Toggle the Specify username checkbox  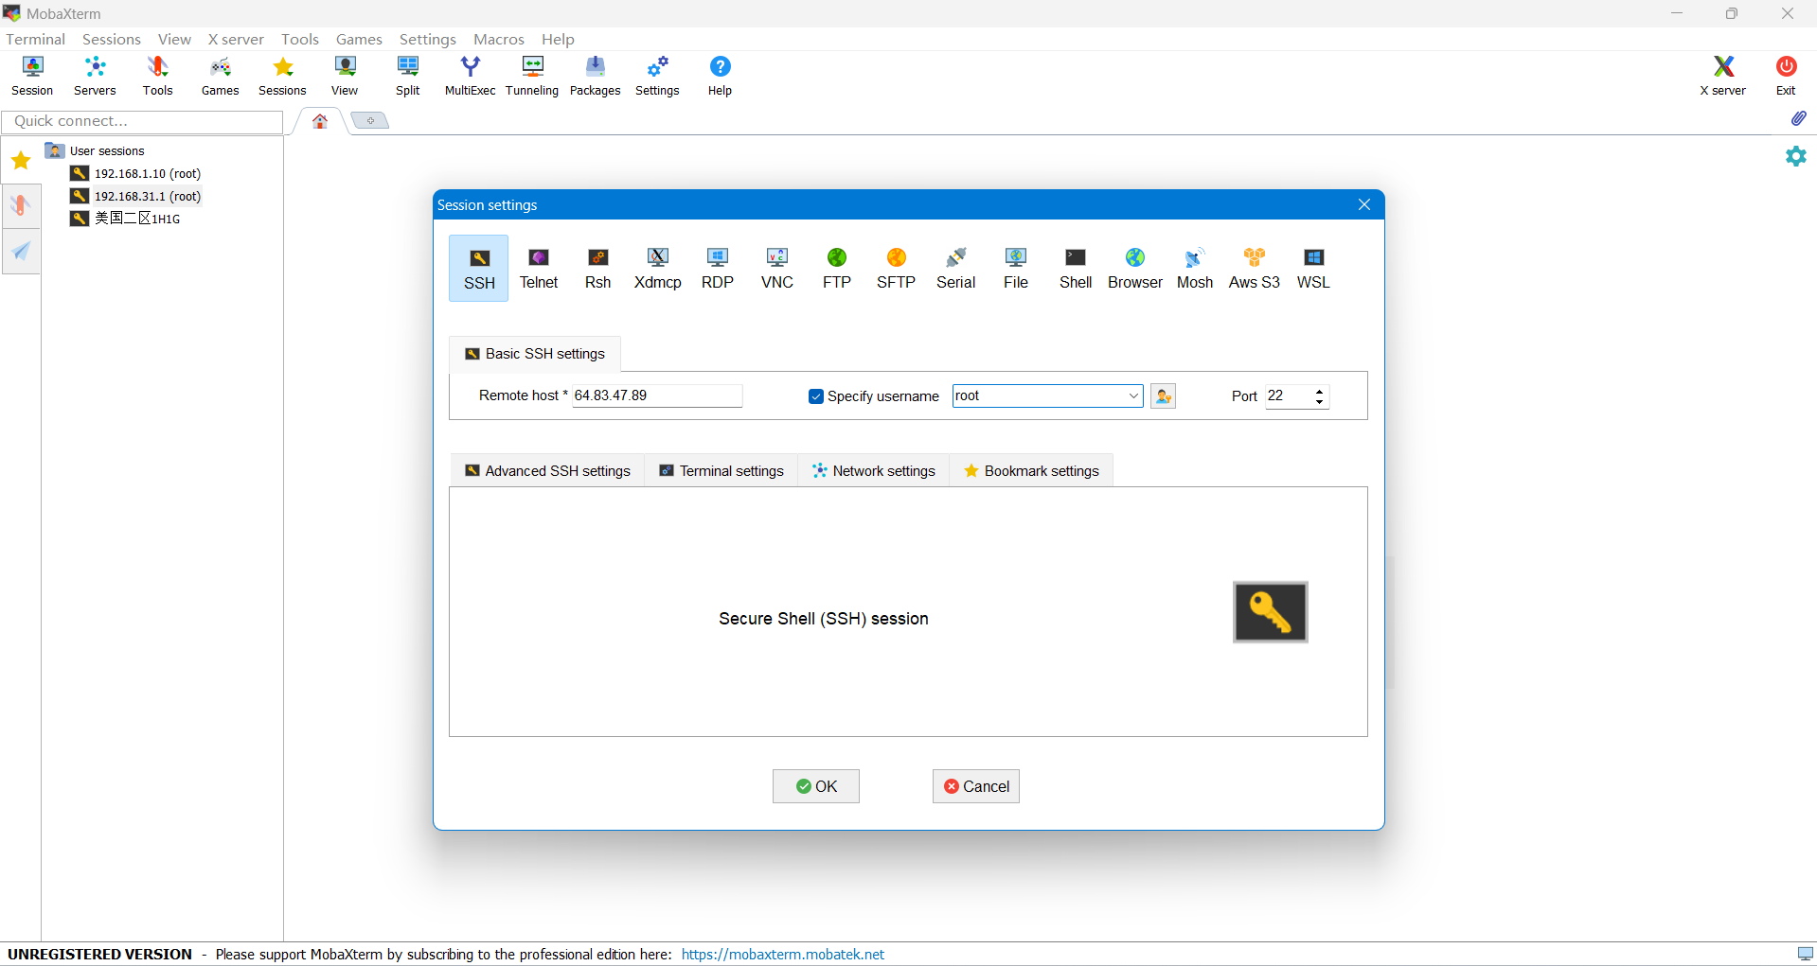pyautogui.click(x=816, y=396)
